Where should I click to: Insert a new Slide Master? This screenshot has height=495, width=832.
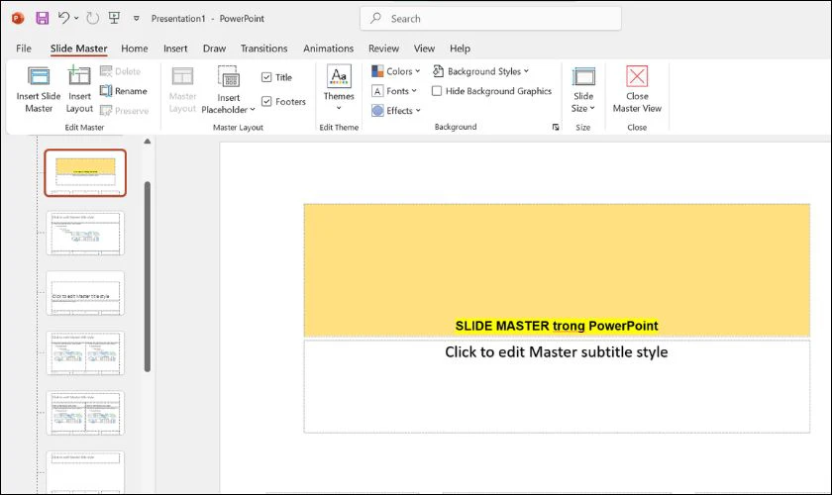pos(39,90)
